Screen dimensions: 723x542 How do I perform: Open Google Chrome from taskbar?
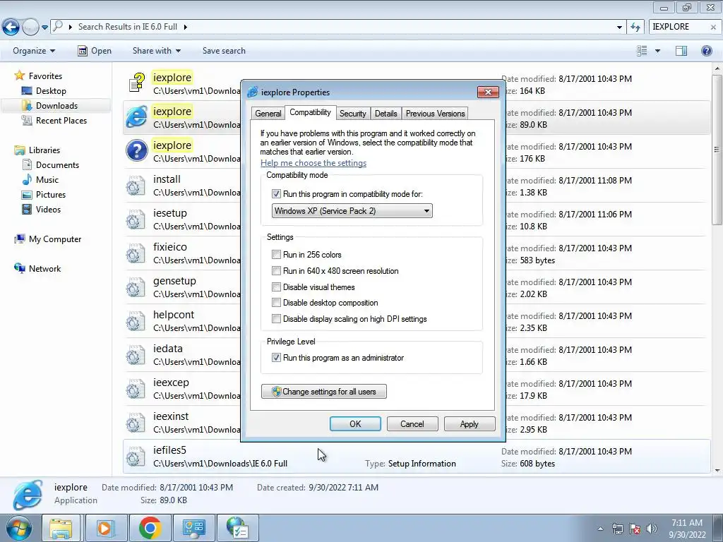pos(150,528)
